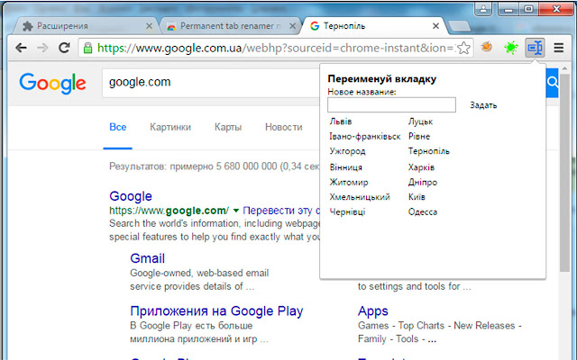577x360 pixels.
Task: Choose Хмельницький preset name
Action: [x=360, y=197]
